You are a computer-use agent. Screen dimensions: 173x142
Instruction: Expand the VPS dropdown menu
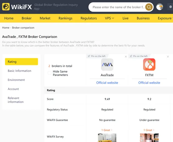(109, 18)
